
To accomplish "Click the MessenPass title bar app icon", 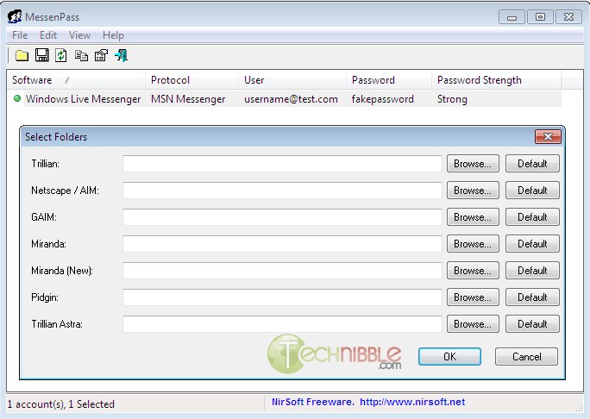I will [x=15, y=16].
